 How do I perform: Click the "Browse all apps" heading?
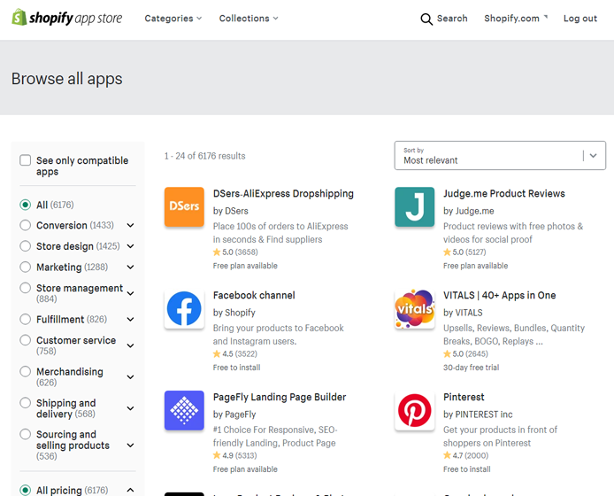(66, 79)
